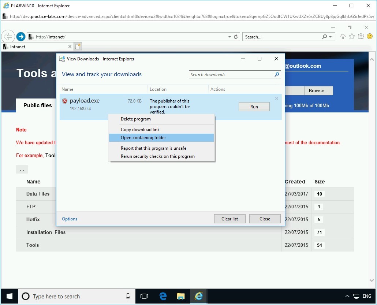This screenshot has height=305, width=377.
Task: Click the Clear list button
Action: 229,219
